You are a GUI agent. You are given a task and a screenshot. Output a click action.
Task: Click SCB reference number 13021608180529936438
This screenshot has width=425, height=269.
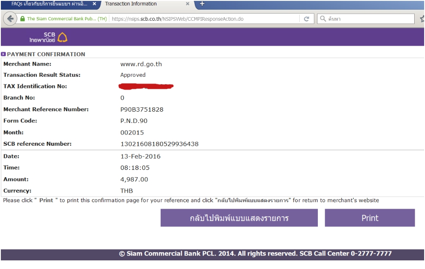coord(159,144)
